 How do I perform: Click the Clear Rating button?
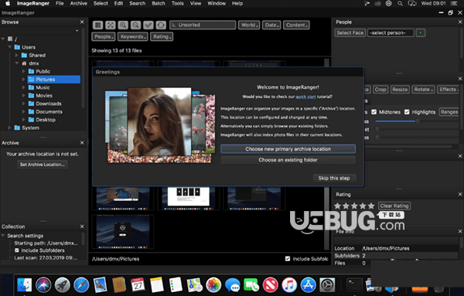click(394, 206)
